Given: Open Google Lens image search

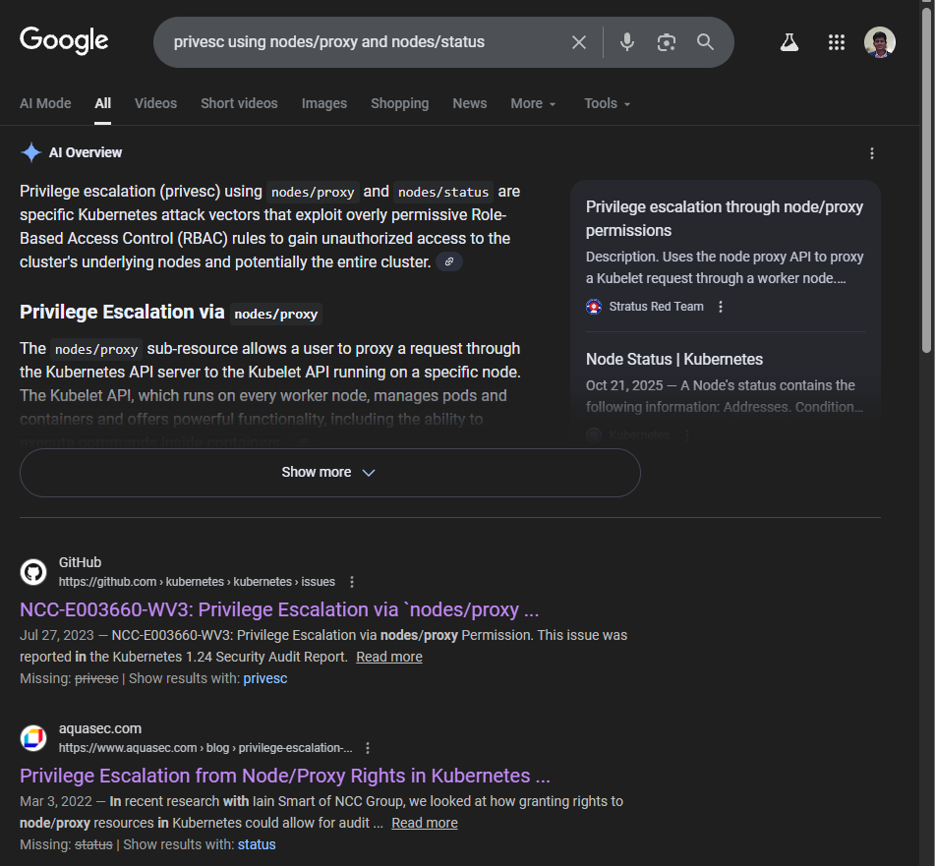Looking at the screenshot, I should pos(667,42).
